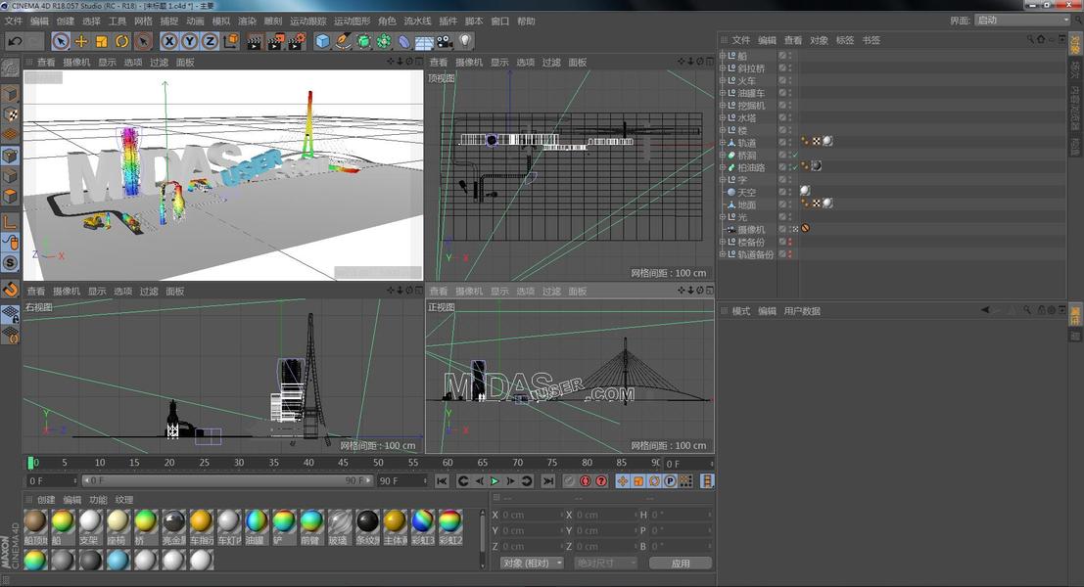Click the X position input field
The image size is (1084, 587).
pyautogui.click(x=529, y=515)
